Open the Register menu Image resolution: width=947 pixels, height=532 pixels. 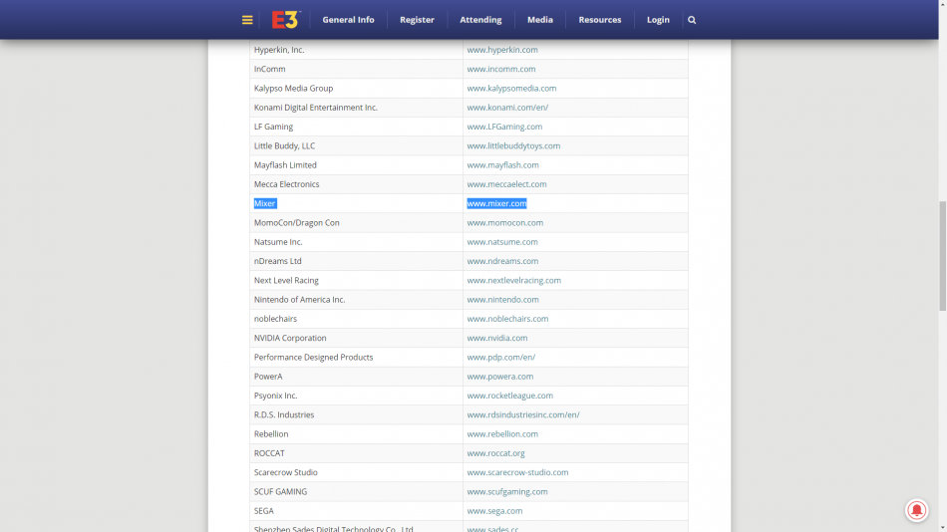point(417,20)
